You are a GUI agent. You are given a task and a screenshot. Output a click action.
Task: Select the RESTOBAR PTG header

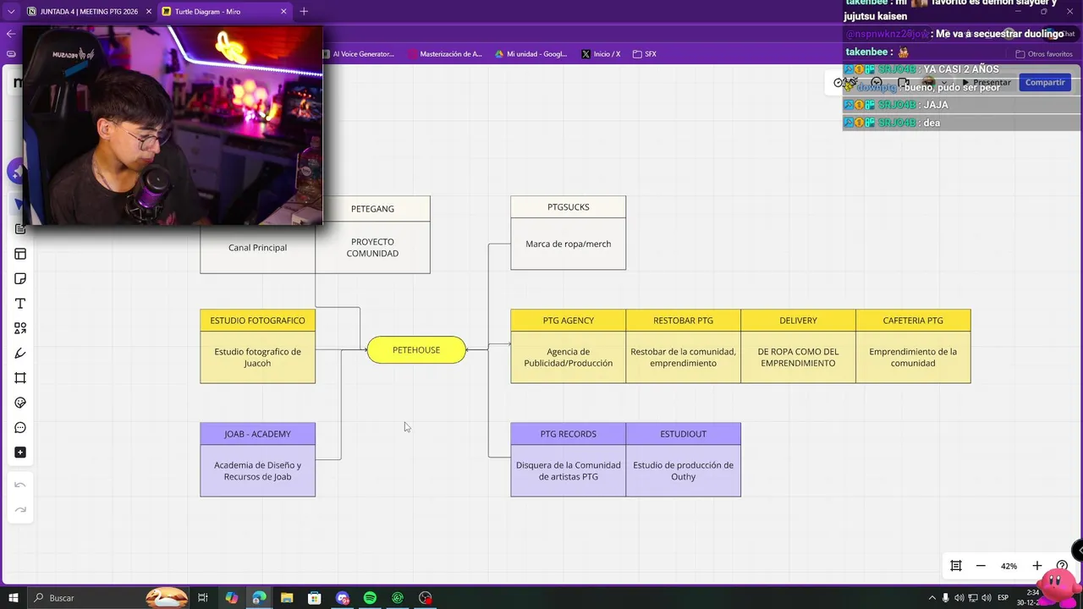(683, 321)
